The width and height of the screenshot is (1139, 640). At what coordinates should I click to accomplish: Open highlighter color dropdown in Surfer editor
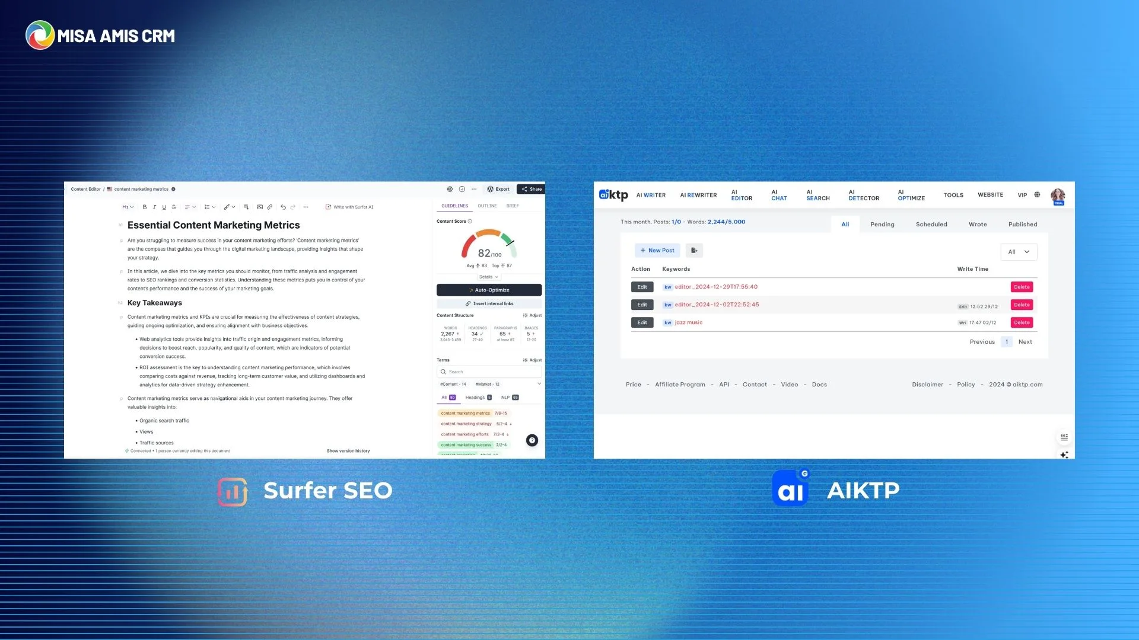[229, 207]
